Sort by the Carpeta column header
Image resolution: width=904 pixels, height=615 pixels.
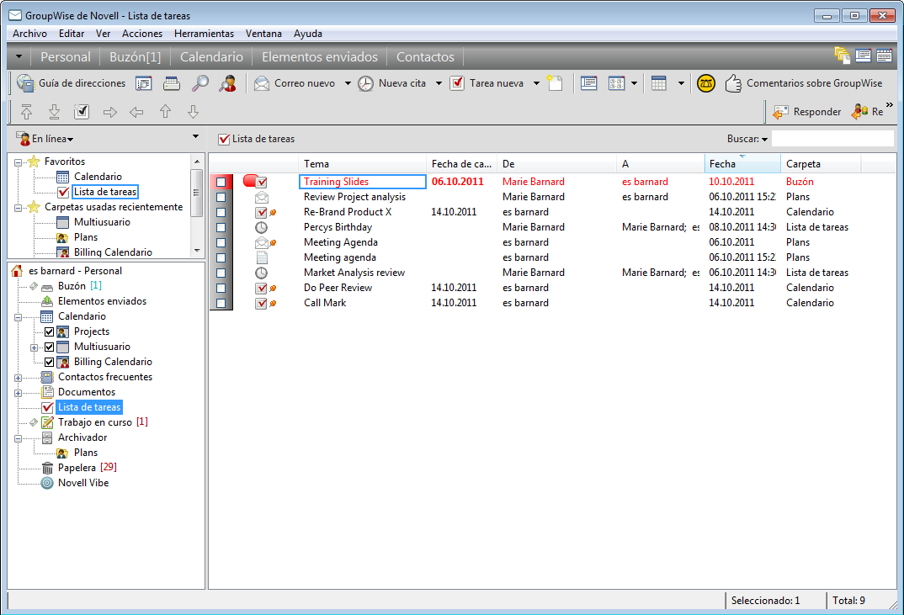(821, 164)
